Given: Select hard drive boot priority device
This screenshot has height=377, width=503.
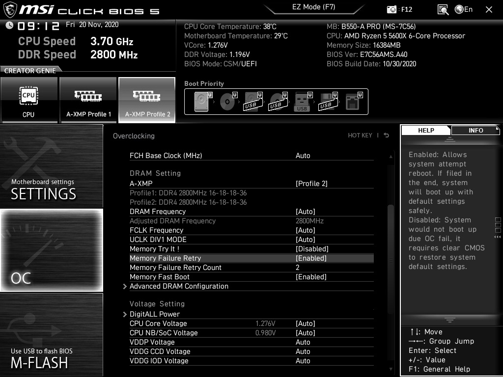Looking at the screenshot, I should point(202,102).
